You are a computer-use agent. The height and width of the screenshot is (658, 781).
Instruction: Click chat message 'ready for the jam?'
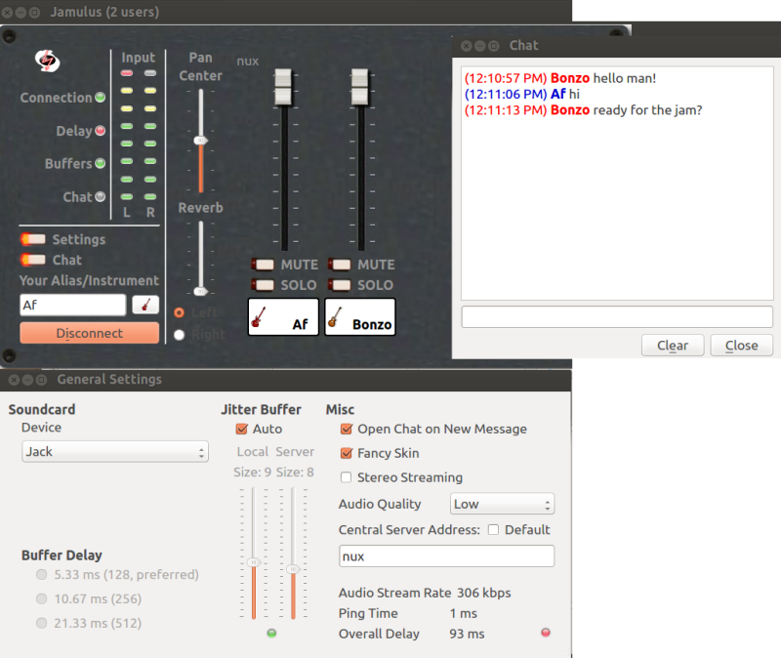click(x=647, y=110)
